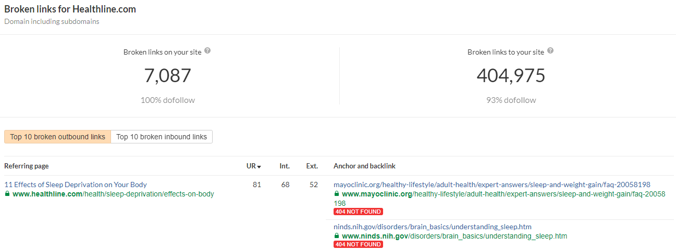Click the 404,975 broken links count
Image resolution: width=676 pixels, height=250 pixels.
point(511,76)
